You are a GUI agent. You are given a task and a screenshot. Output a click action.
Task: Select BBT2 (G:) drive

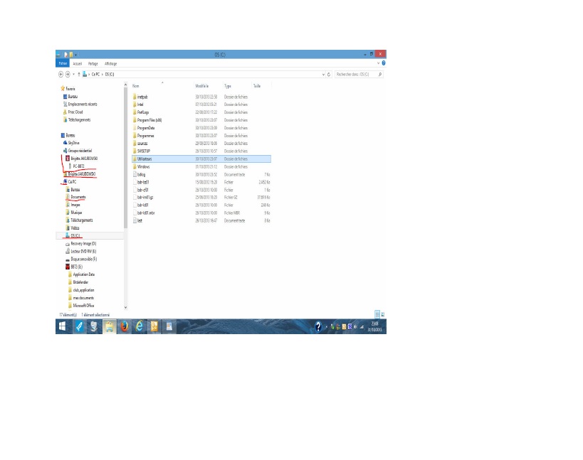pyautogui.click(x=77, y=267)
